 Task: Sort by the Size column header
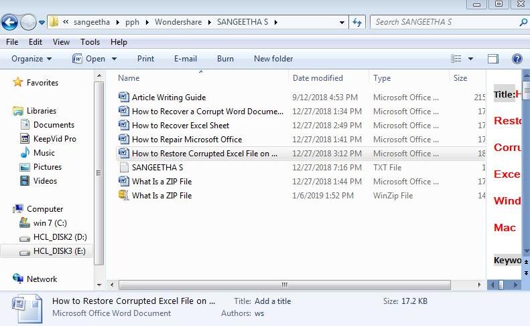pyautogui.click(x=460, y=78)
